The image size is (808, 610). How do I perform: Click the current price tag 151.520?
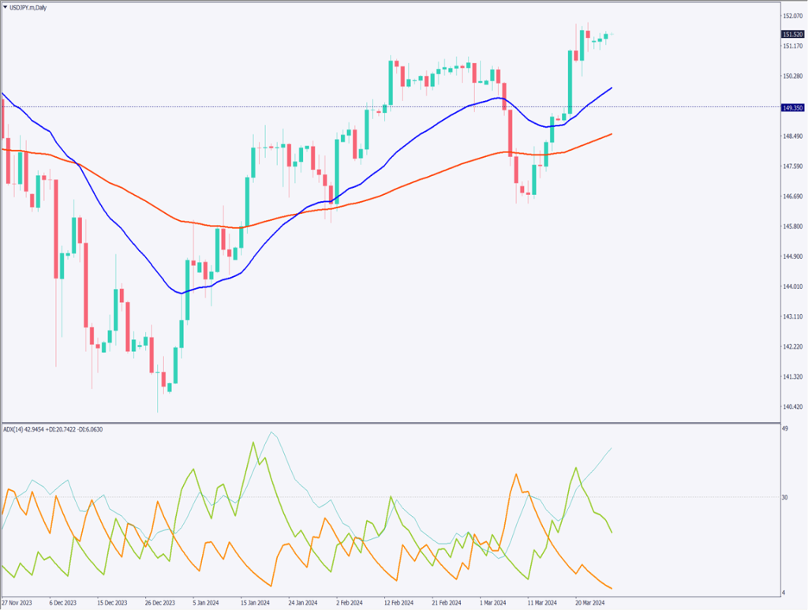pyautogui.click(x=792, y=34)
